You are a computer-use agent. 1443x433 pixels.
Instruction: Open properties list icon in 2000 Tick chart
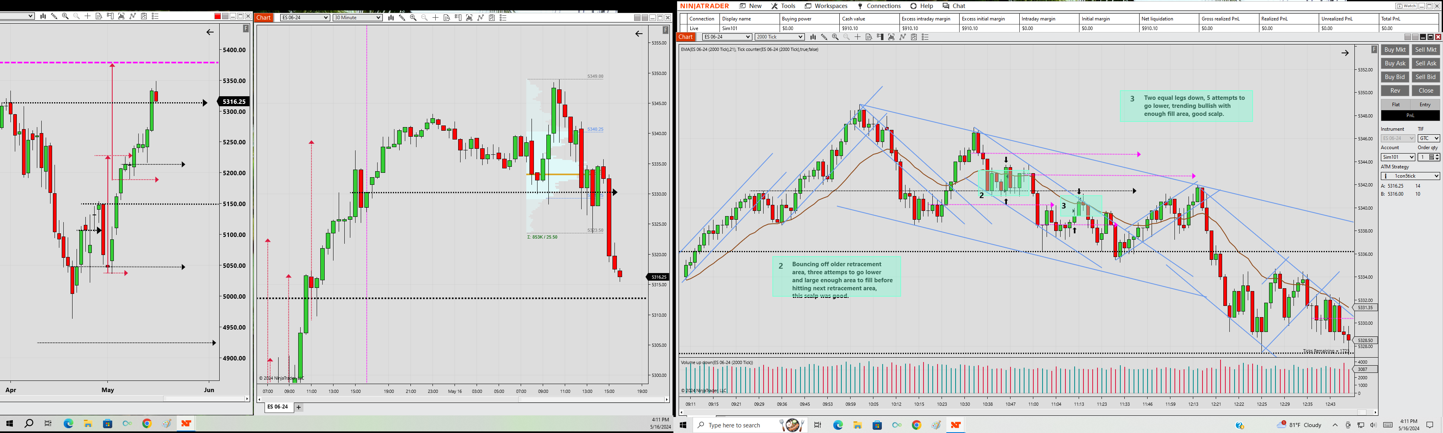pyautogui.click(x=926, y=37)
